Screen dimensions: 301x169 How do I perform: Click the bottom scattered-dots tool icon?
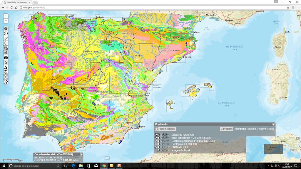click(6, 82)
